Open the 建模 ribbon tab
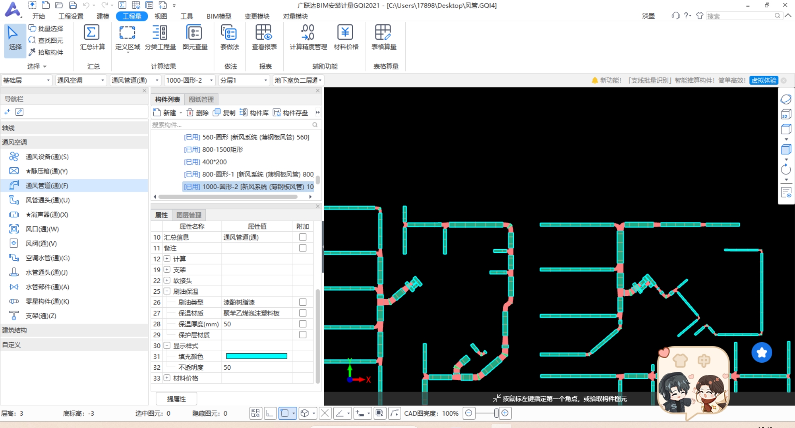The height and width of the screenshot is (428, 795). [103, 16]
